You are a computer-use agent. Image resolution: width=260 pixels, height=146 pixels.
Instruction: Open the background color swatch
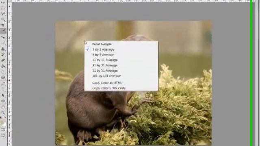(4, 125)
